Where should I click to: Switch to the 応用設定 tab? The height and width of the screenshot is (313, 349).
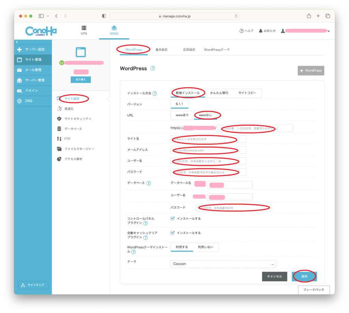pos(189,50)
